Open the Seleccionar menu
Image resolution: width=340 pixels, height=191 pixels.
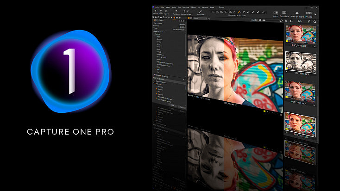point(186,7)
